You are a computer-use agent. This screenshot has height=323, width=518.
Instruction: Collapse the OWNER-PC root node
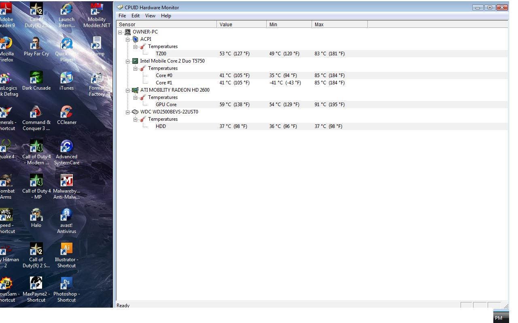coord(120,32)
